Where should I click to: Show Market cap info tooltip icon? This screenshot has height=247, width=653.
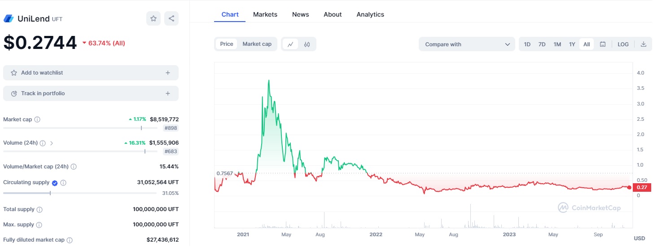37,119
